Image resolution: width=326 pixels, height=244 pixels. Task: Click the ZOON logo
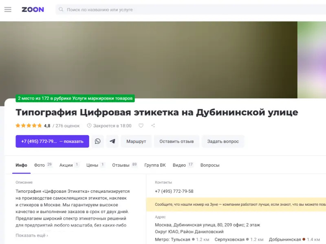point(33,9)
